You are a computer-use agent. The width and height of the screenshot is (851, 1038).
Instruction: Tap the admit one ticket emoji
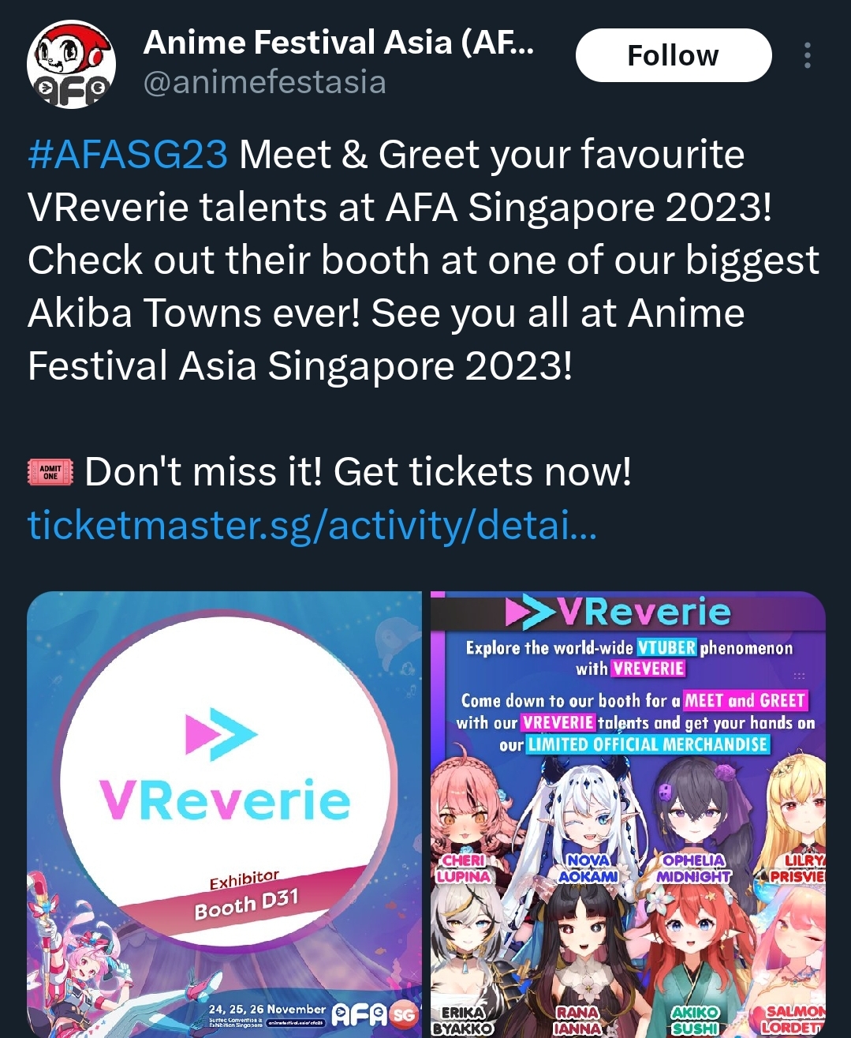point(50,472)
